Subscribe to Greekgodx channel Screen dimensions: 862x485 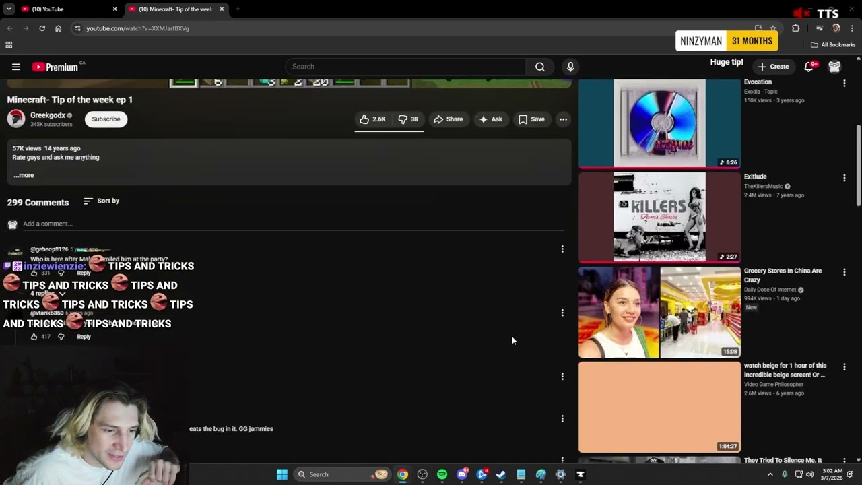point(106,119)
